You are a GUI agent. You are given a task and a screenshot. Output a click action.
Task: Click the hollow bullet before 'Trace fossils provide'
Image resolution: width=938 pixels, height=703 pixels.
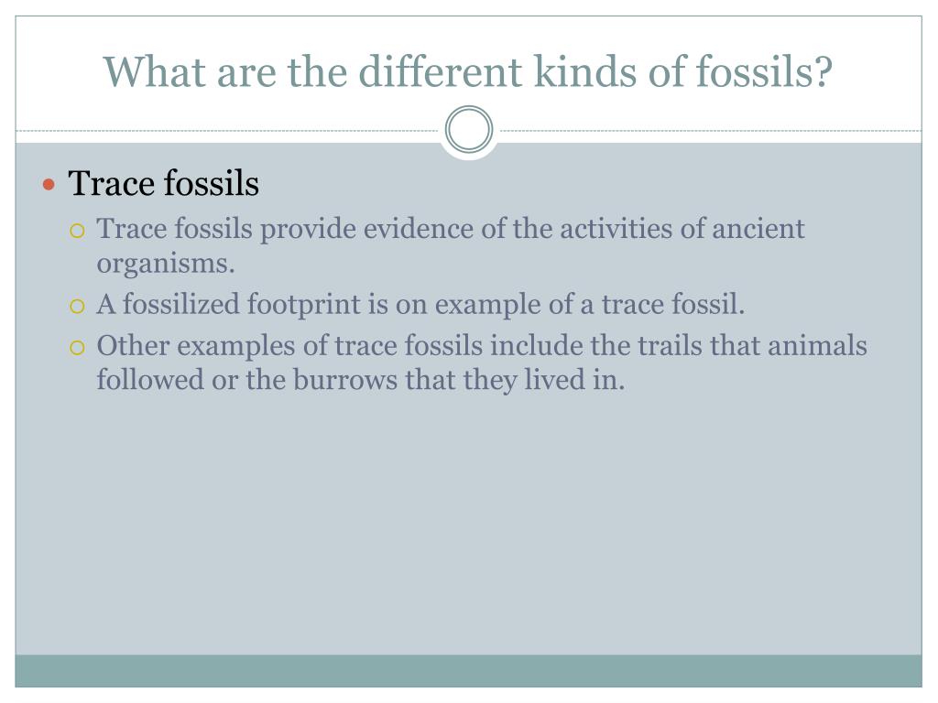(x=77, y=231)
